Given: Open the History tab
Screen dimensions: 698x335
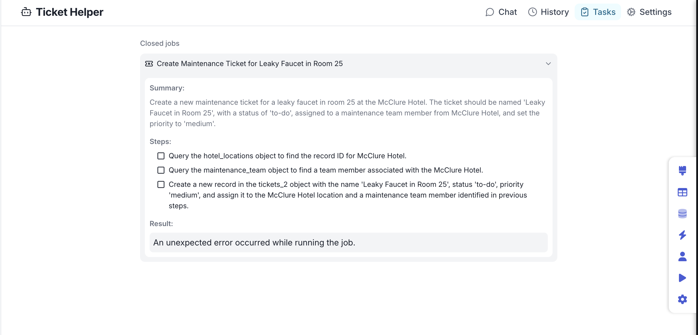Looking at the screenshot, I should point(549,12).
